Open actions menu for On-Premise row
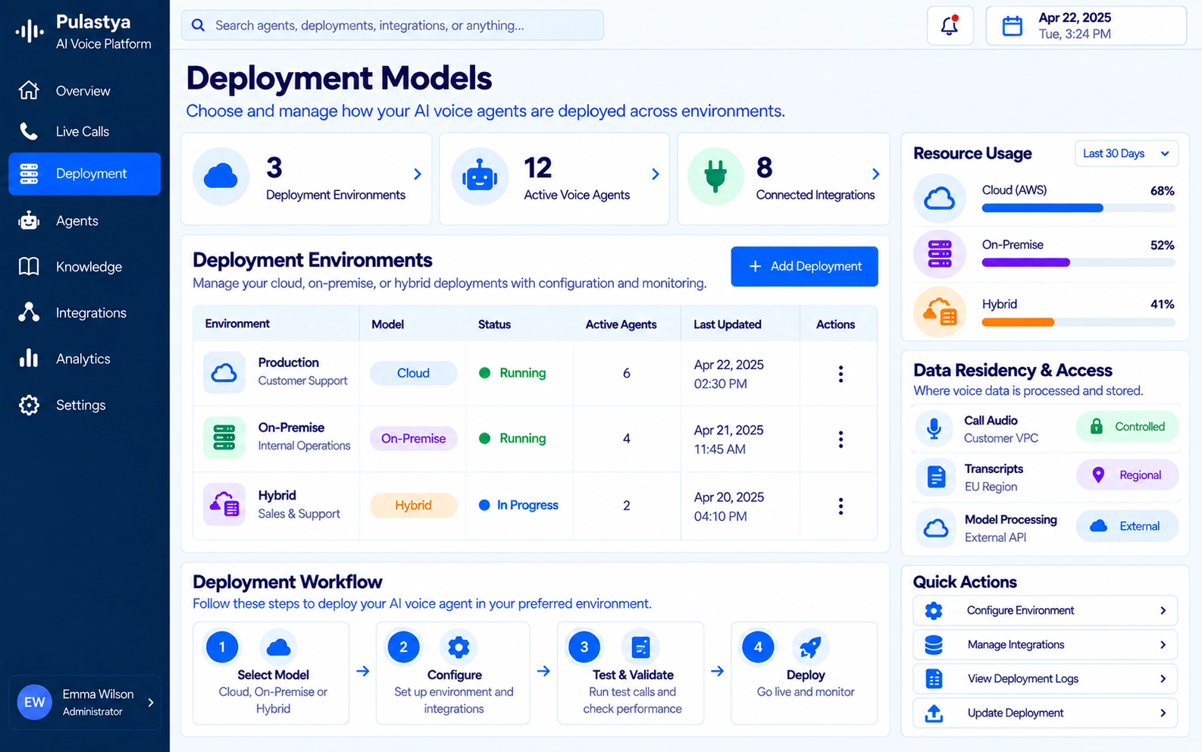 click(x=840, y=439)
